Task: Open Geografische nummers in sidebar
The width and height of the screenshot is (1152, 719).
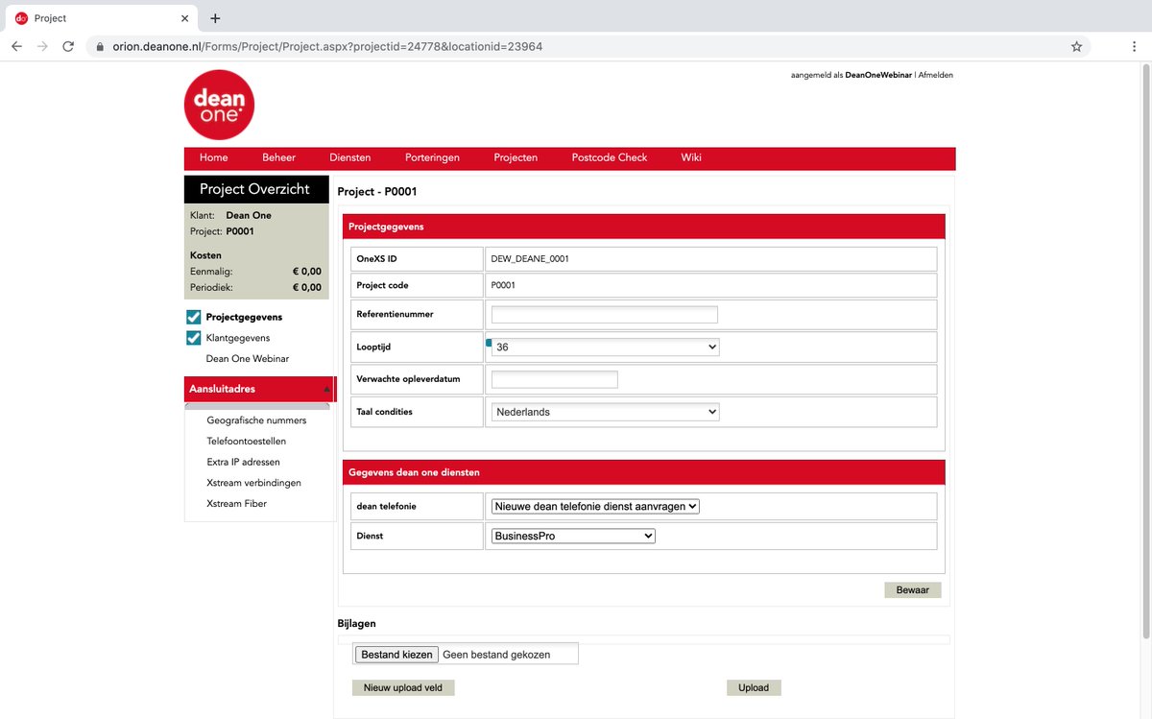Action: (x=256, y=420)
